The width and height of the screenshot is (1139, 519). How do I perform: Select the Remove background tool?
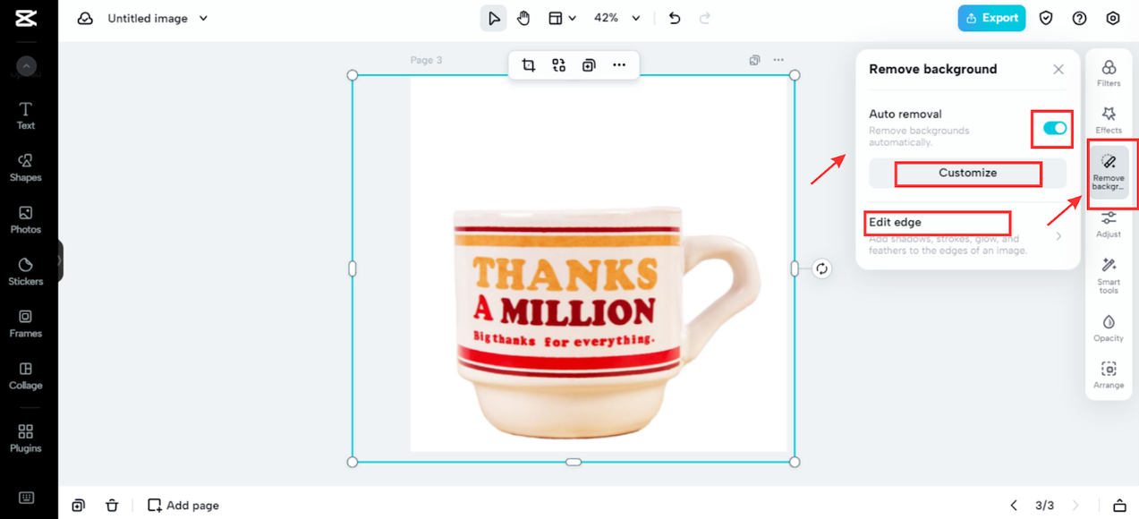(x=1109, y=172)
